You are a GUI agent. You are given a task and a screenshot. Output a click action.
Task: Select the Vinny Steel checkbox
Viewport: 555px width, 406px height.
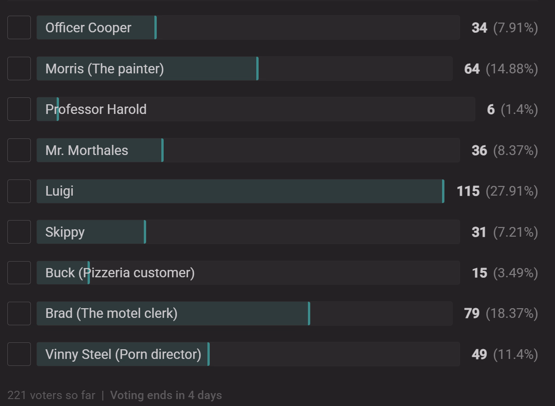tap(19, 354)
